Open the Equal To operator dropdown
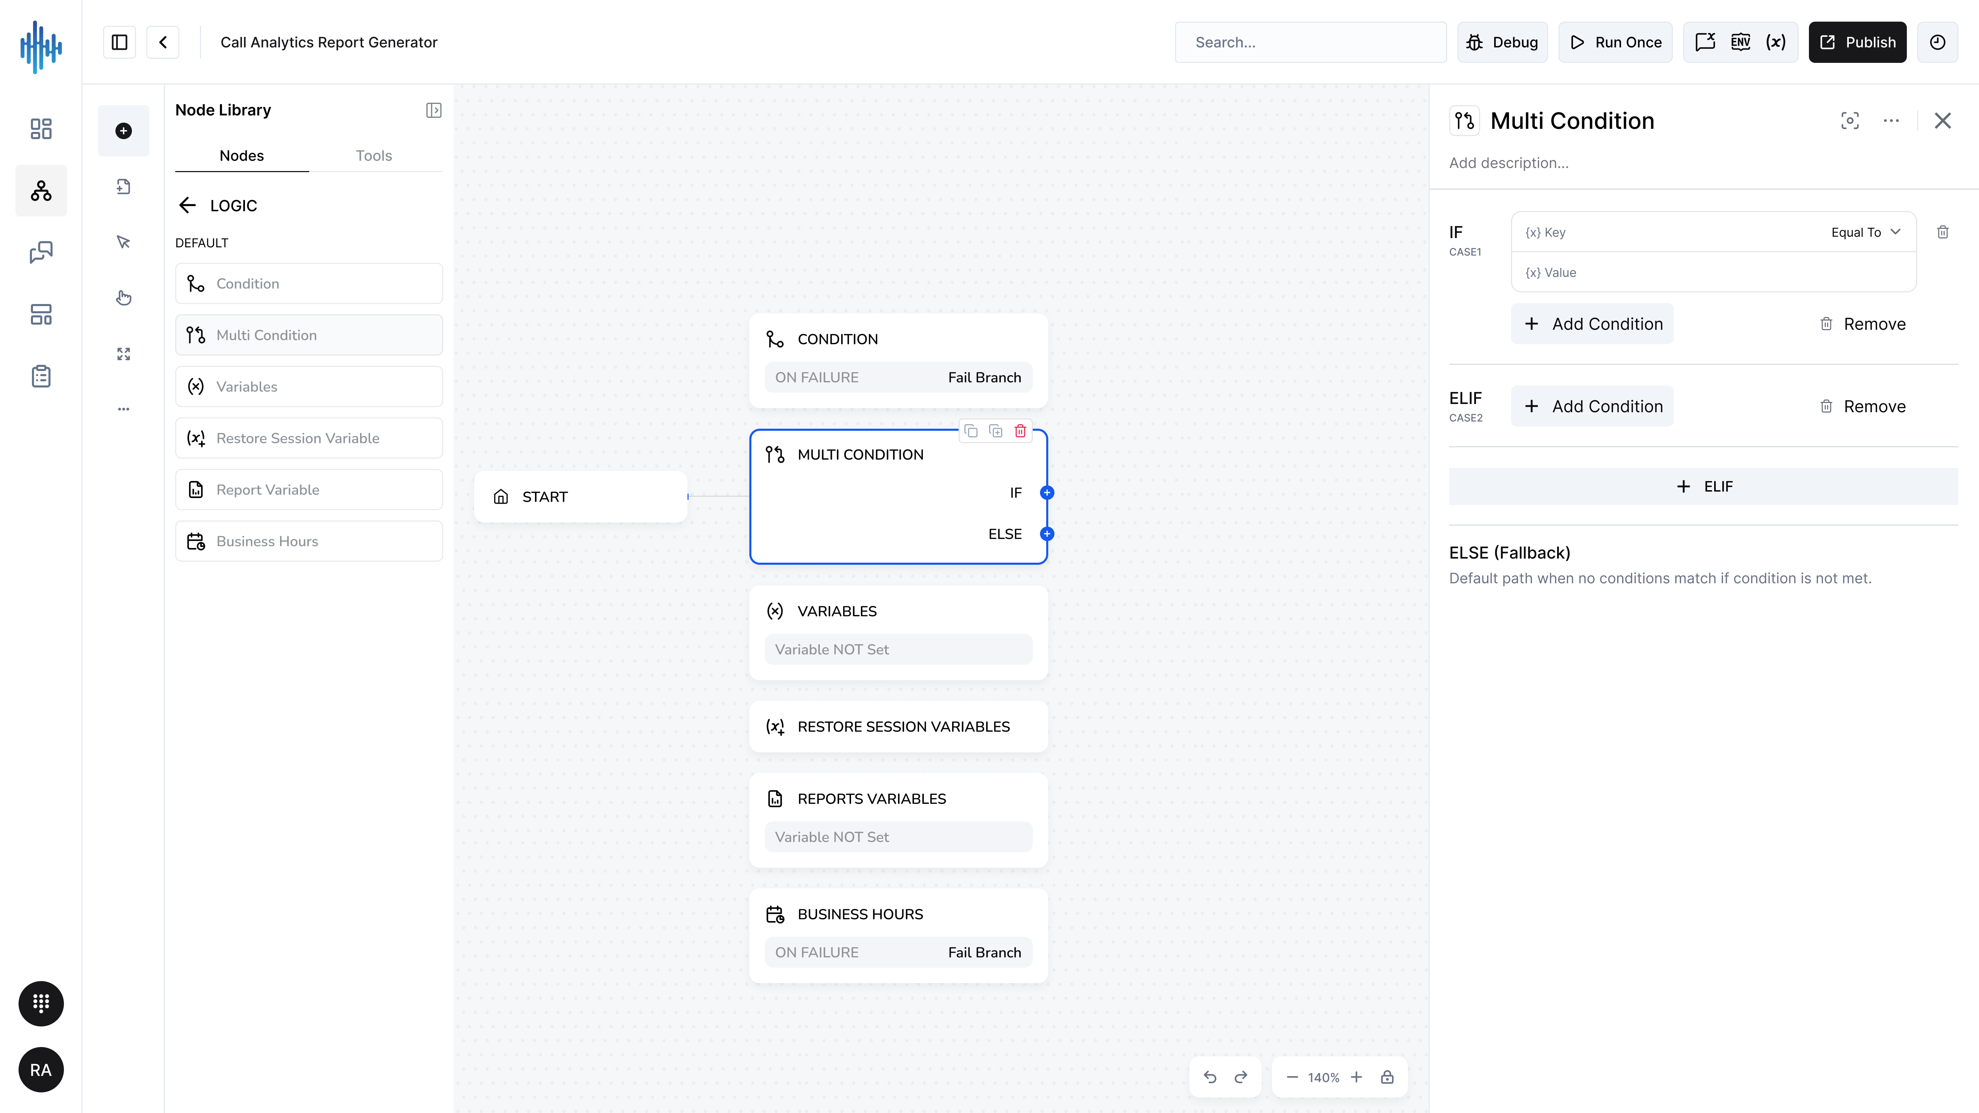 pos(1866,232)
